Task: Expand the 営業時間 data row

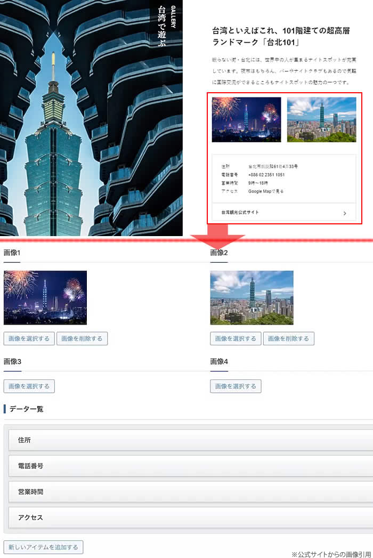Action: coord(191,492)
